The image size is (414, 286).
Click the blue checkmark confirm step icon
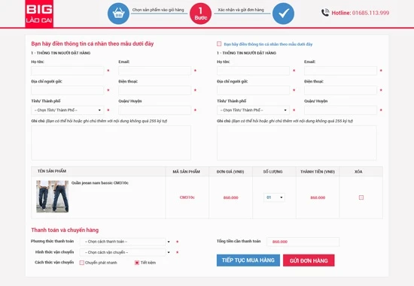[283, 14]
